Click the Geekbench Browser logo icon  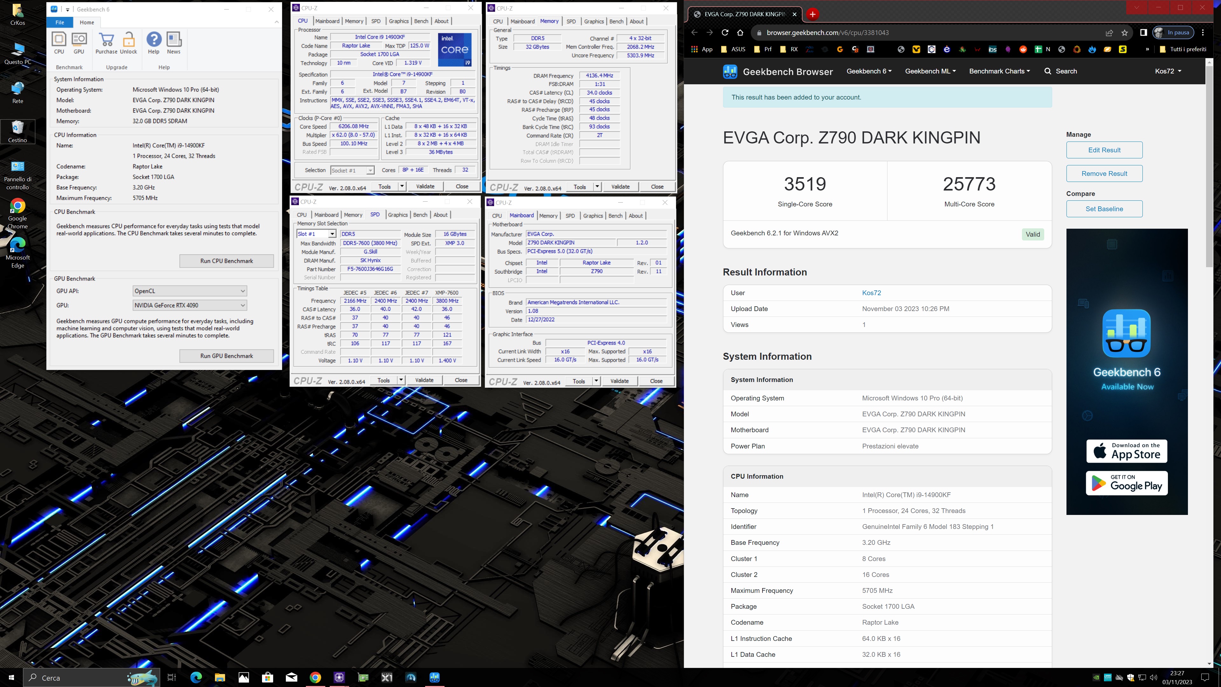click(730, 72)
